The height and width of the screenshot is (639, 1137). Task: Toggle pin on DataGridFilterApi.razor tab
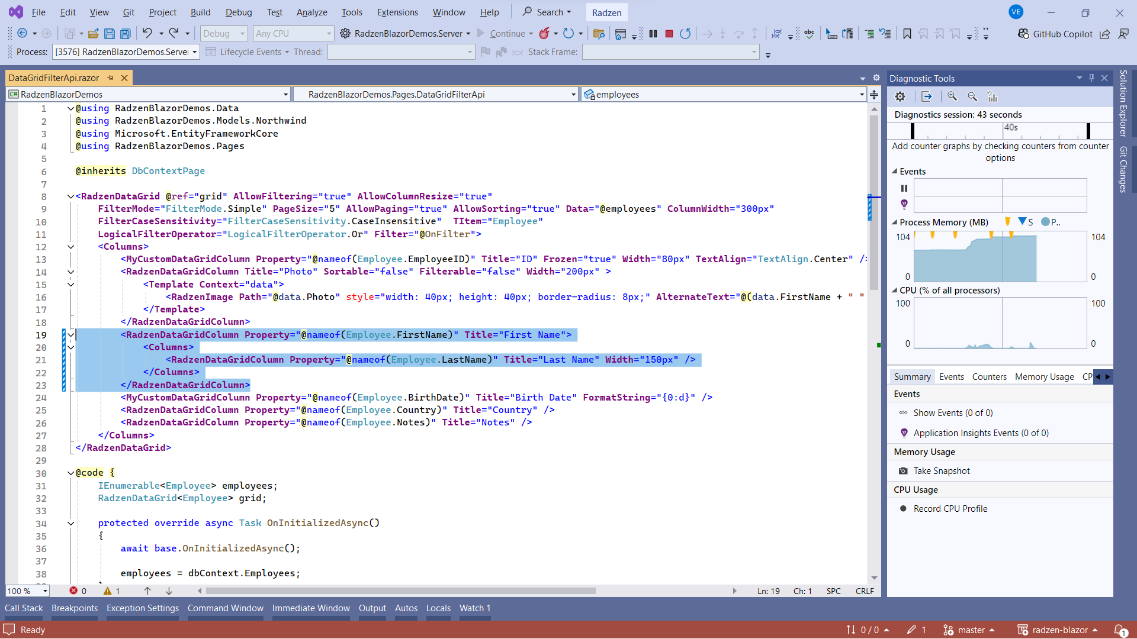point(111,78)
